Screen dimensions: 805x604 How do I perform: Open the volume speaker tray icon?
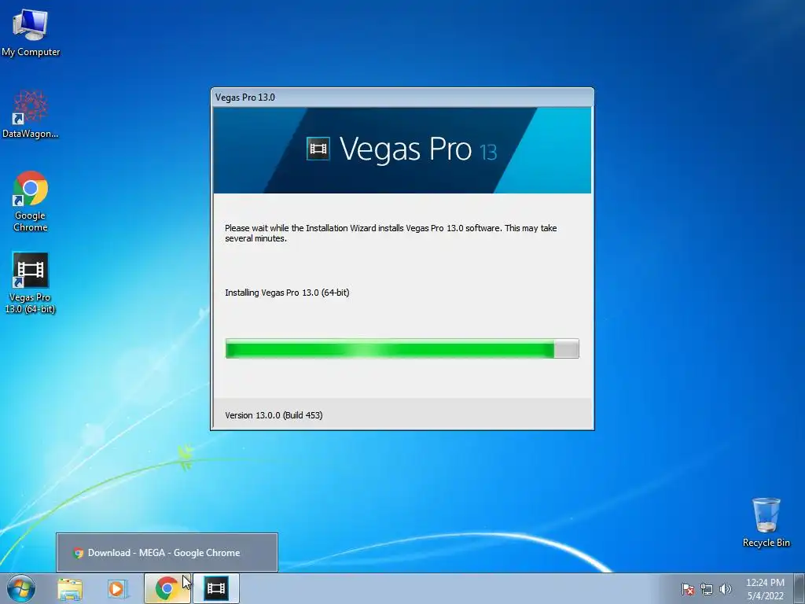pyautogui.click(x=726, y=589)
